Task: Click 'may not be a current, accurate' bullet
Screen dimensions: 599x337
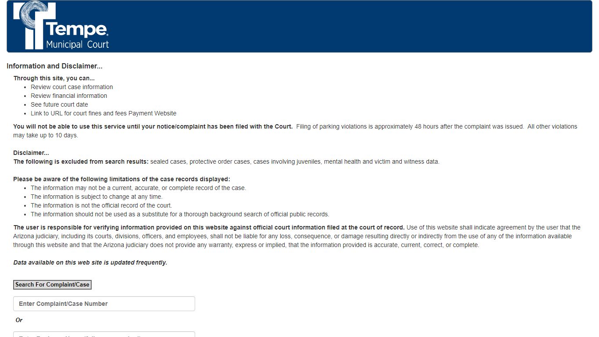Action: point(139,188)
